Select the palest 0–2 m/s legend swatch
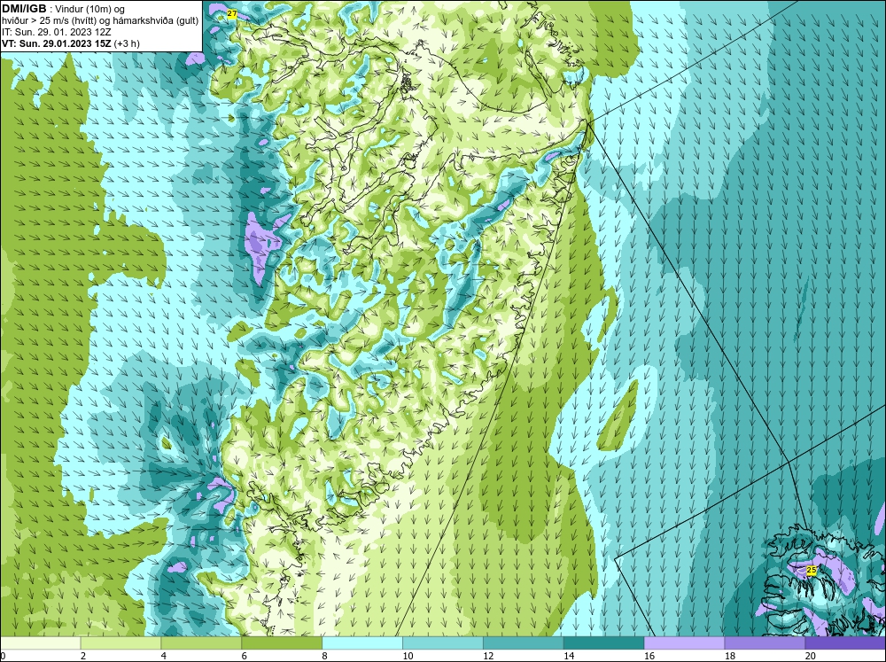Viewport: 886px width, 662px height. pos(40,643)
